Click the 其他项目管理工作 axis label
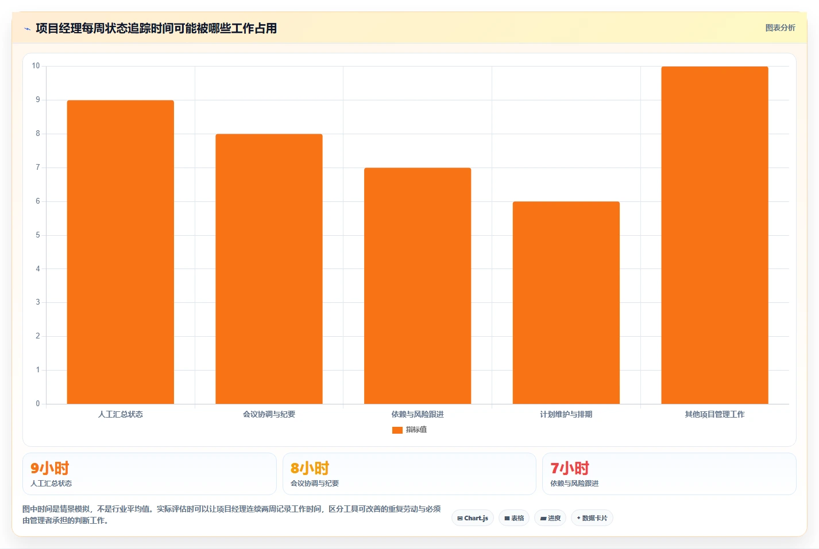 pyautogui.click(x=714, y=414)
